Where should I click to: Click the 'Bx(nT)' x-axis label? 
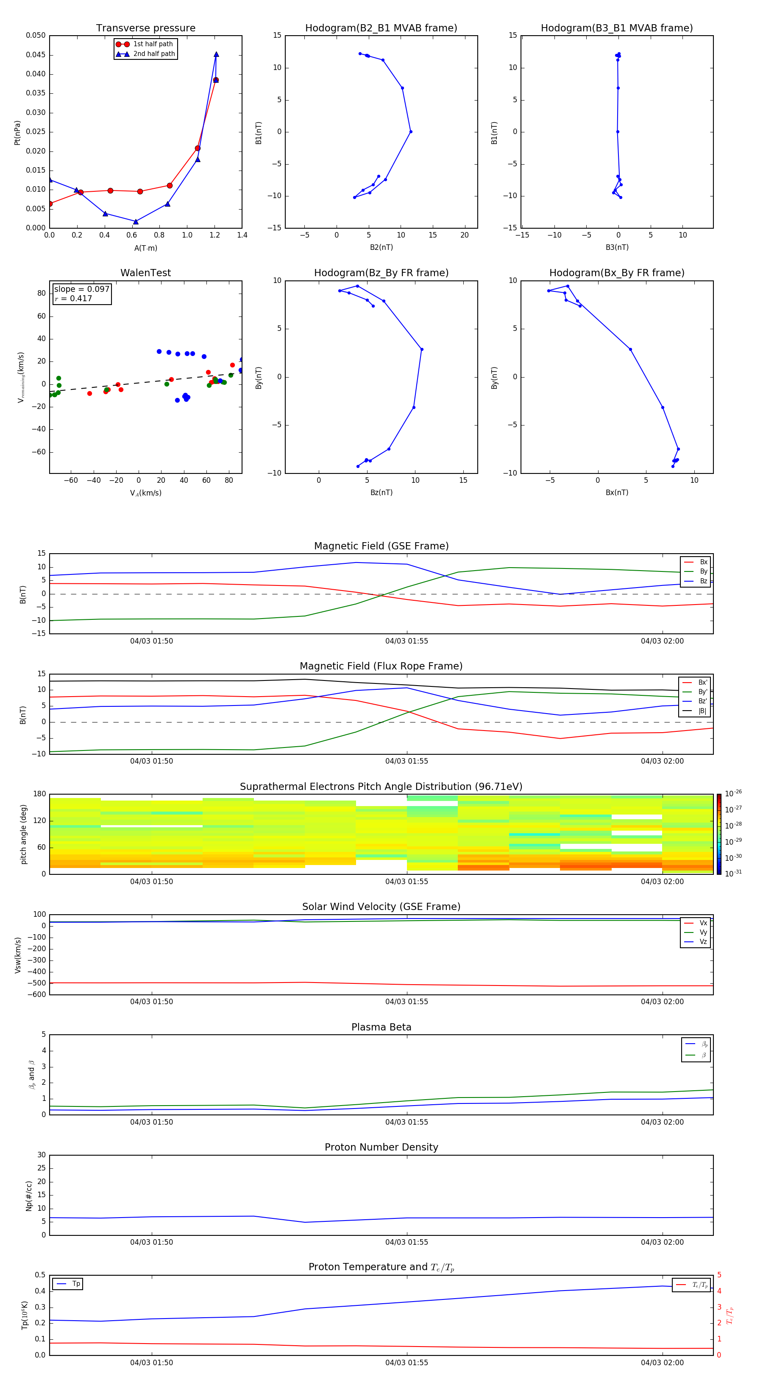click(x=617, y=493)
